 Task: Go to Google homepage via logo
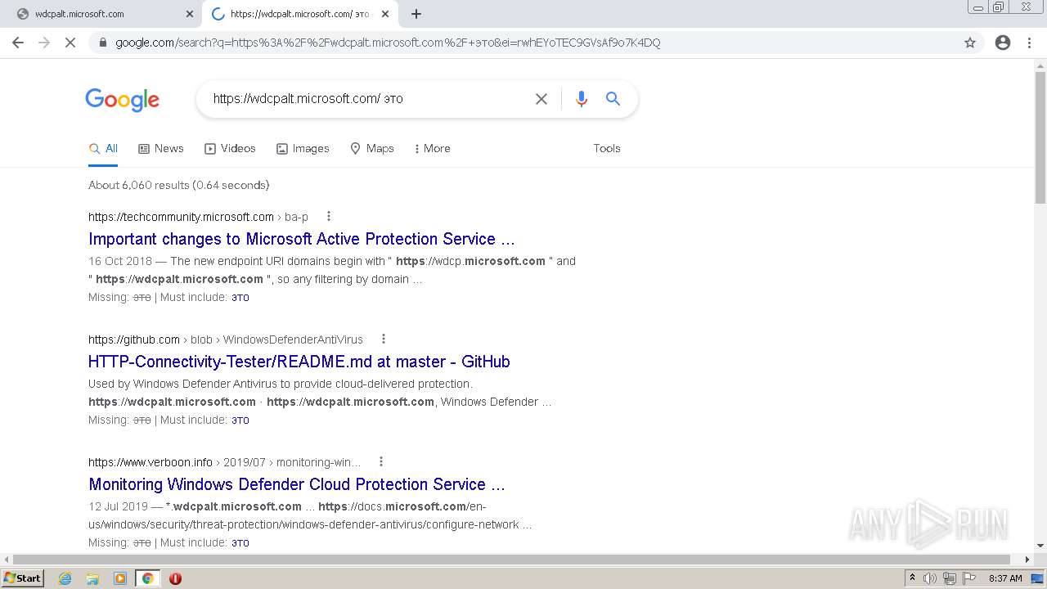[122, 100]
